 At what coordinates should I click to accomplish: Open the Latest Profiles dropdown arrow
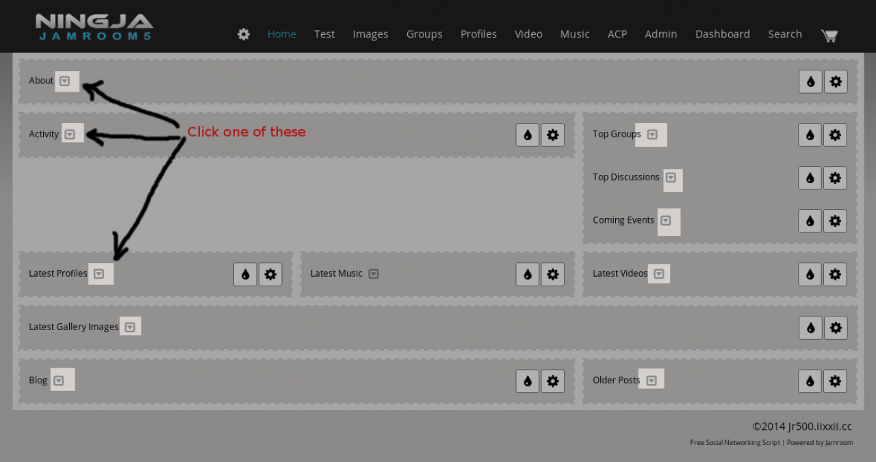tap(99, 274)
